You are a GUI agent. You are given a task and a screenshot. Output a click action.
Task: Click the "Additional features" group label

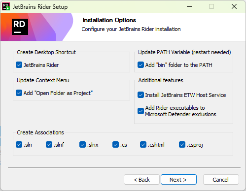[x=161, y=80]
